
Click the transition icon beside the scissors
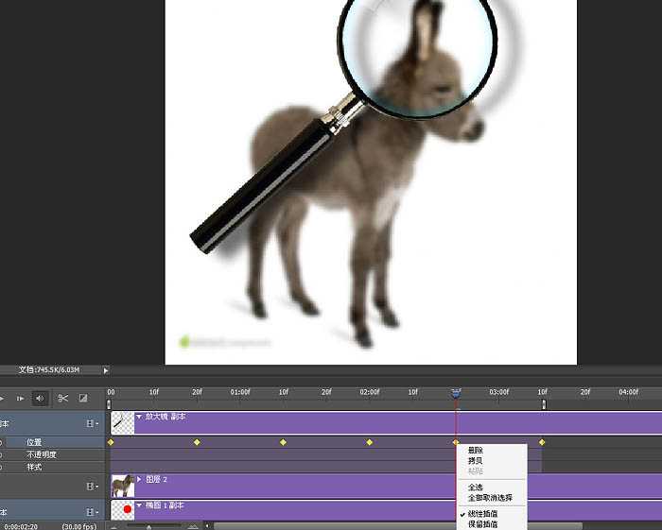click(x=83, y=399)
